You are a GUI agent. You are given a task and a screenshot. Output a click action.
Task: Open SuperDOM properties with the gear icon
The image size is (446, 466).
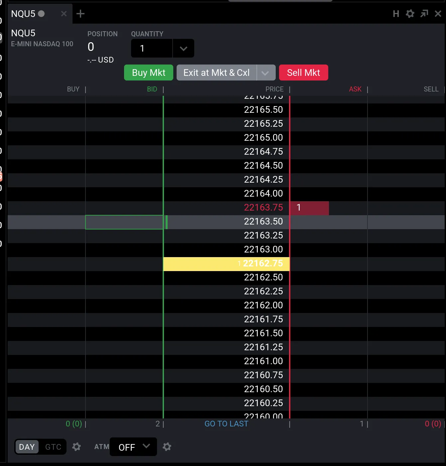(x=410, y=14)
